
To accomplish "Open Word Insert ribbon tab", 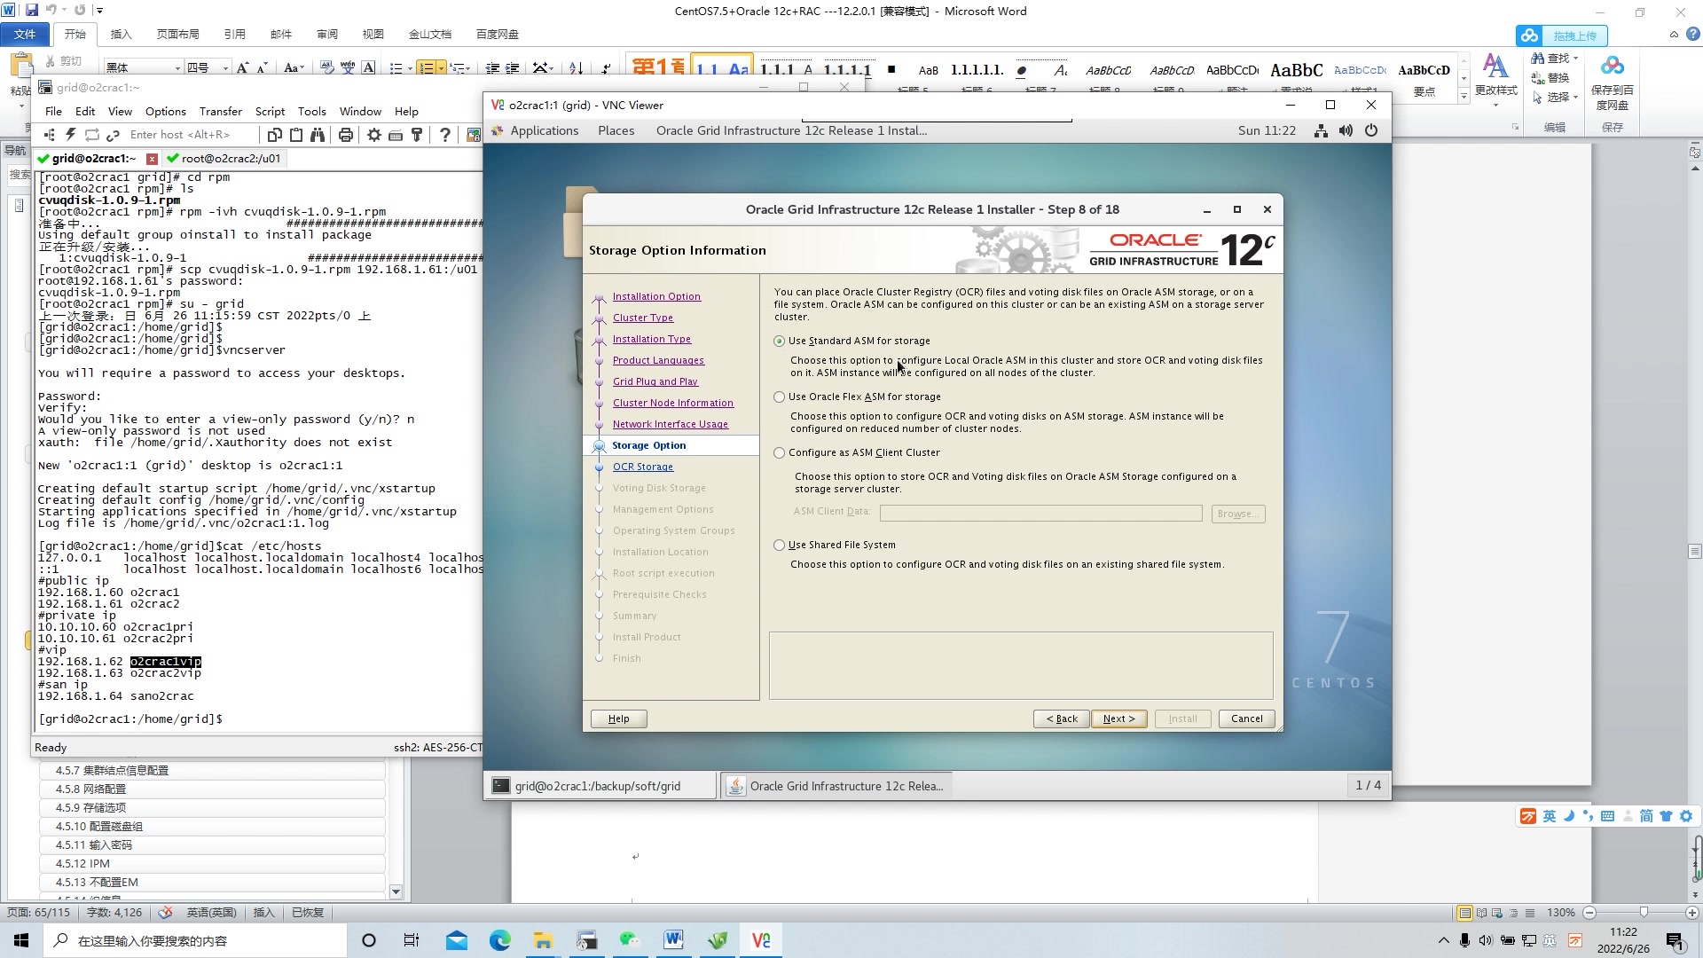I will tap(121, 35).
